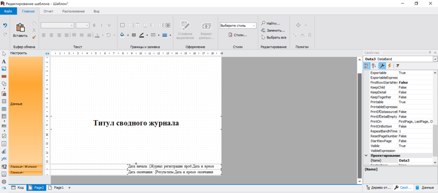The height and width of the screenshot is (193, 438).
Task: Open the Data3 DataBand object dropdown
Action: (435, 59)
